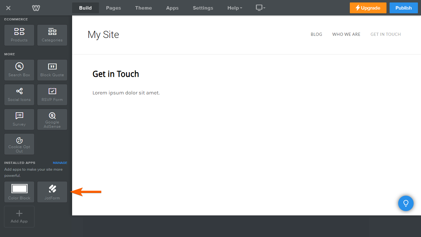Viewport: 421px width, 237px height.
Task: Select the JotForm app
Action: (52, 192)
